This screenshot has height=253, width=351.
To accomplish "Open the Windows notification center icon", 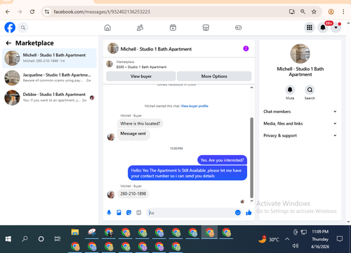I will pos(340,239).
